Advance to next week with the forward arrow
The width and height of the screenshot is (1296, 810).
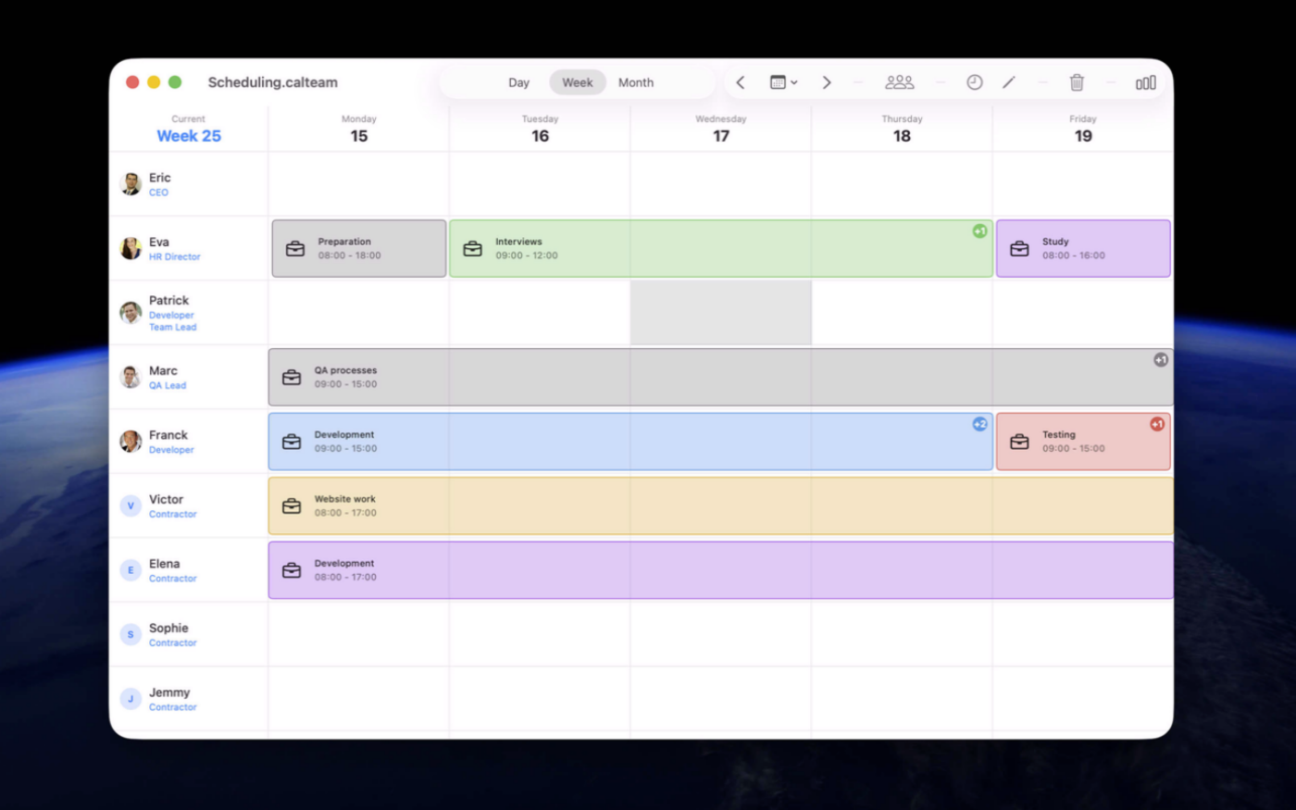coord(827,82)
